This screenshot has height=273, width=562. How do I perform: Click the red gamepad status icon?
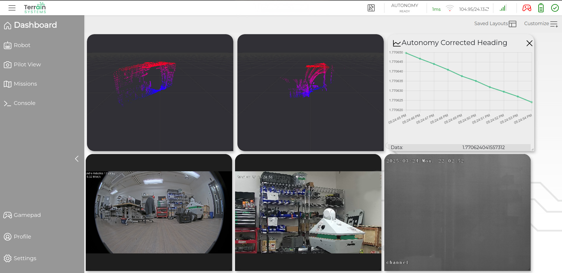526,8
